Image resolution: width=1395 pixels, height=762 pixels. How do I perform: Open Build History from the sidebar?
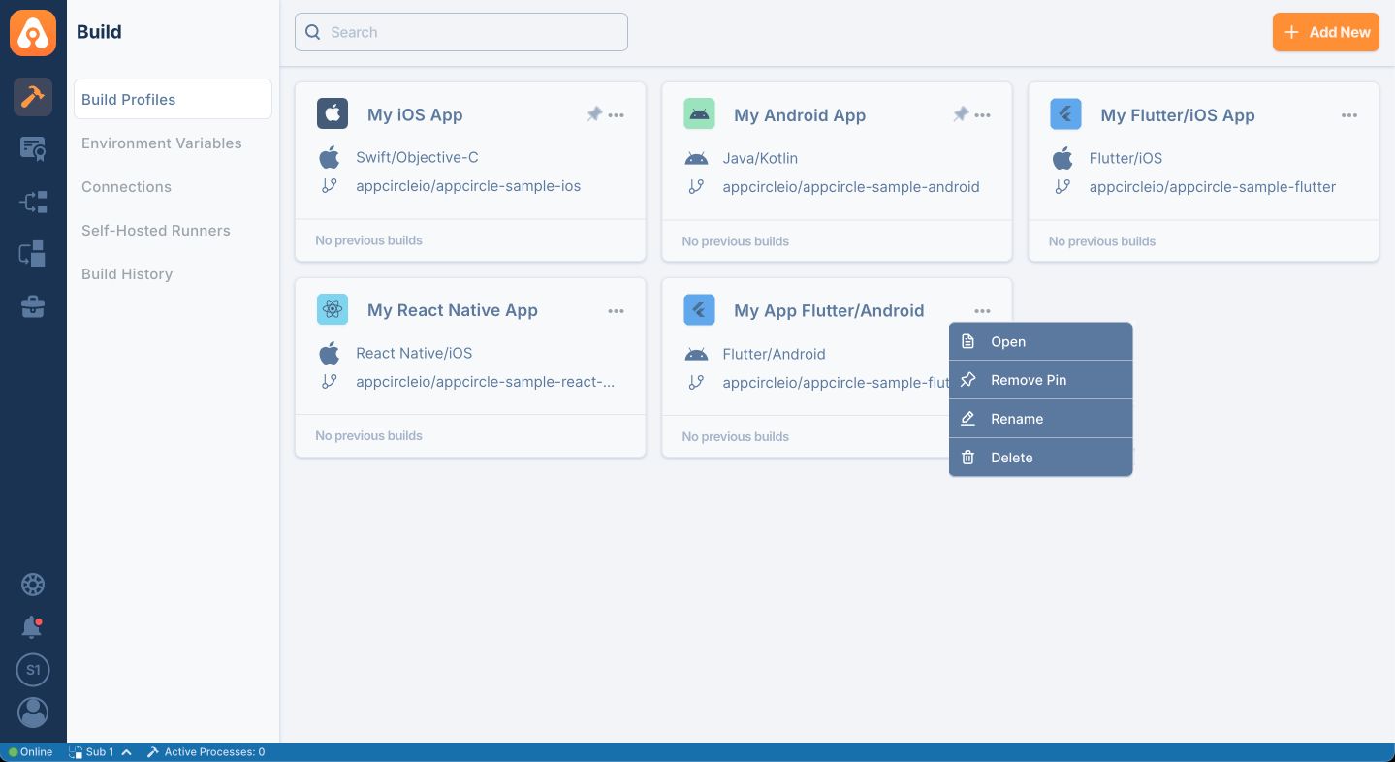[x=127, y=274]
